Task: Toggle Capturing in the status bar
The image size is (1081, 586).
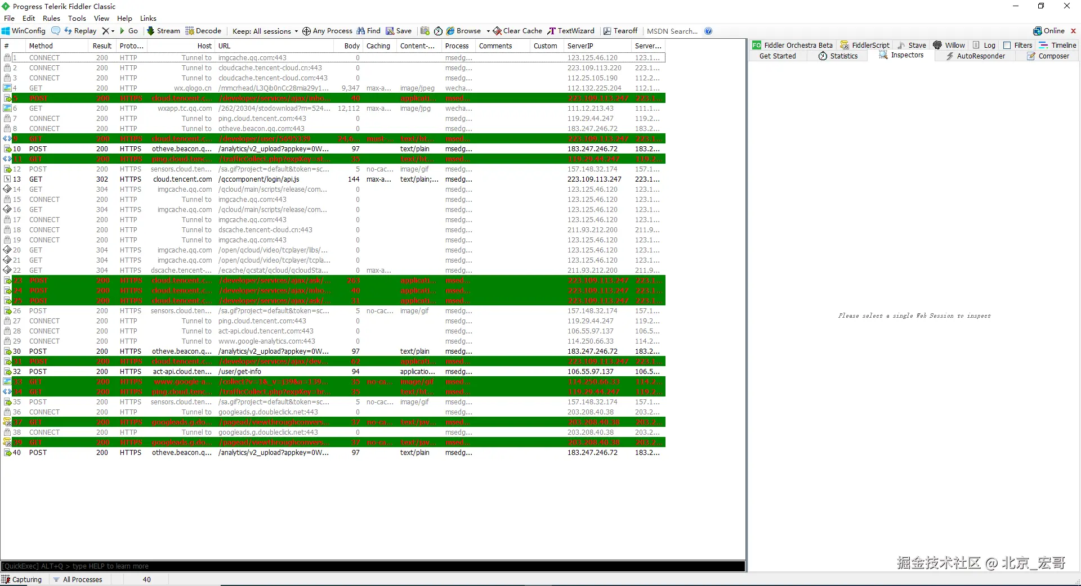Action: tap(23, 579)
